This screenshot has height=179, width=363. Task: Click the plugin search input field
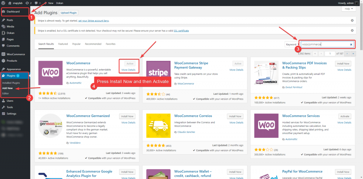(x=326, y=44)
